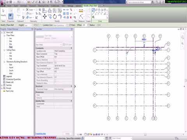Select the Start-End-Radius Arc draw tool
Image resolution: width=187 pixels, height=140 pixels.
pyautogui.click(x=93, y=14)
